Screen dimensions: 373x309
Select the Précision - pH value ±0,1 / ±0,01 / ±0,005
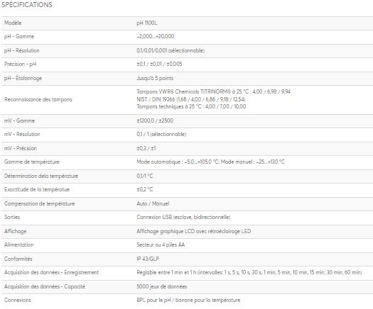(x=159, y=64)
